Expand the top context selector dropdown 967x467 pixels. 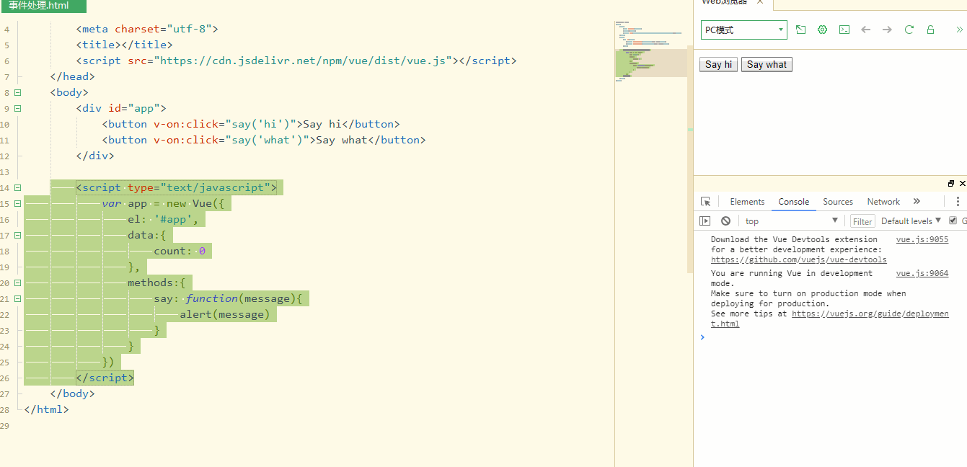791,221
